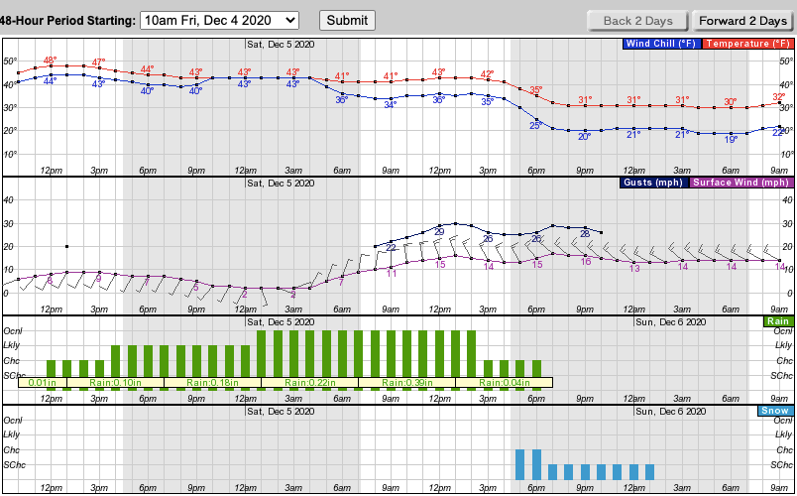Click the leftmost blue snow chance bar
This screenshot has width=797, height=496.
point(519,464)
